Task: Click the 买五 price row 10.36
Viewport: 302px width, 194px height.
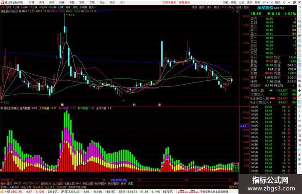Action: coord(274,53)
